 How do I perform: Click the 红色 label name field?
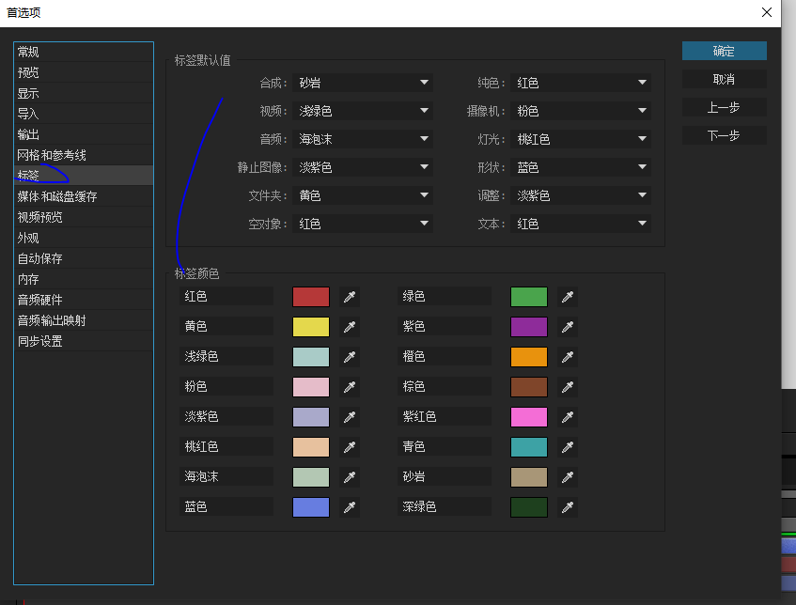(226, 296)
